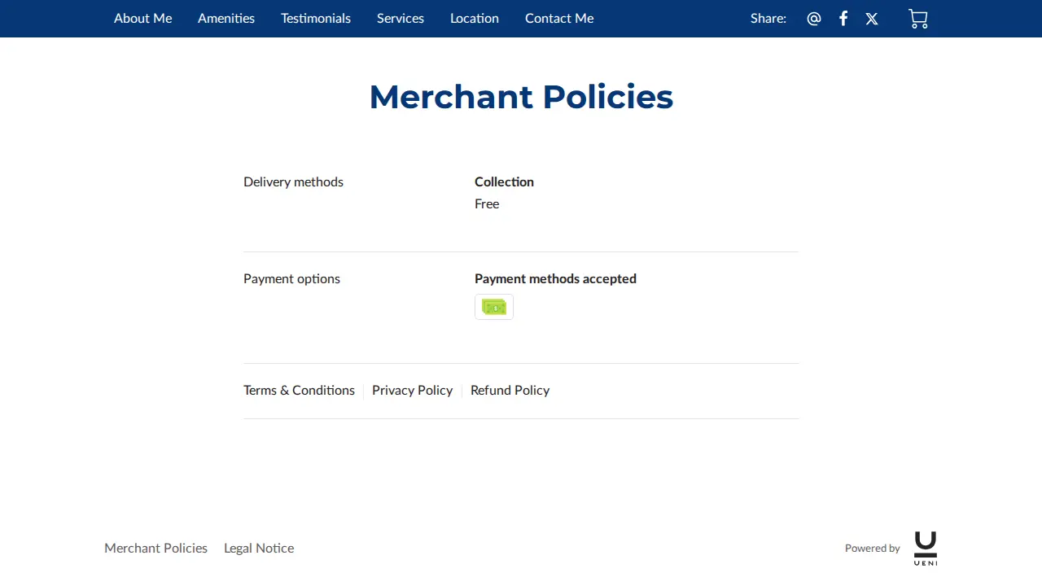Jump to Location section
This screenshot has width=1042, height=586.
[x=475, y=18]
